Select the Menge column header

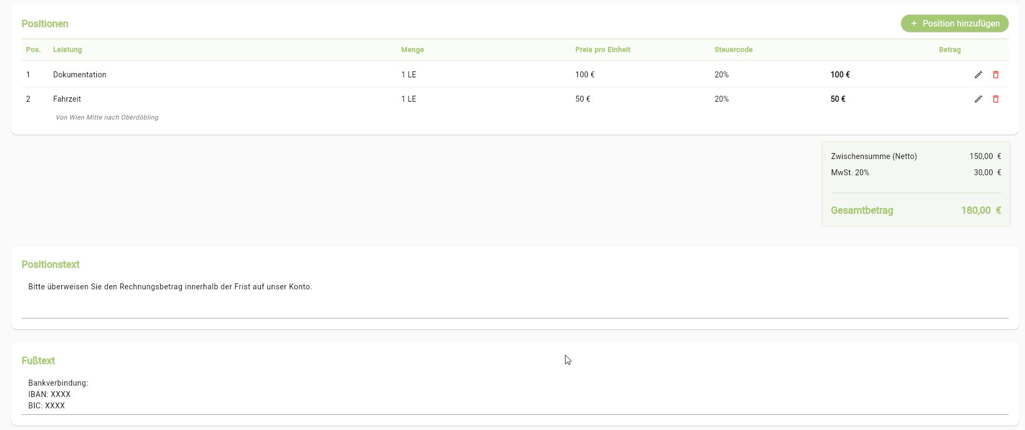[412, 50]
